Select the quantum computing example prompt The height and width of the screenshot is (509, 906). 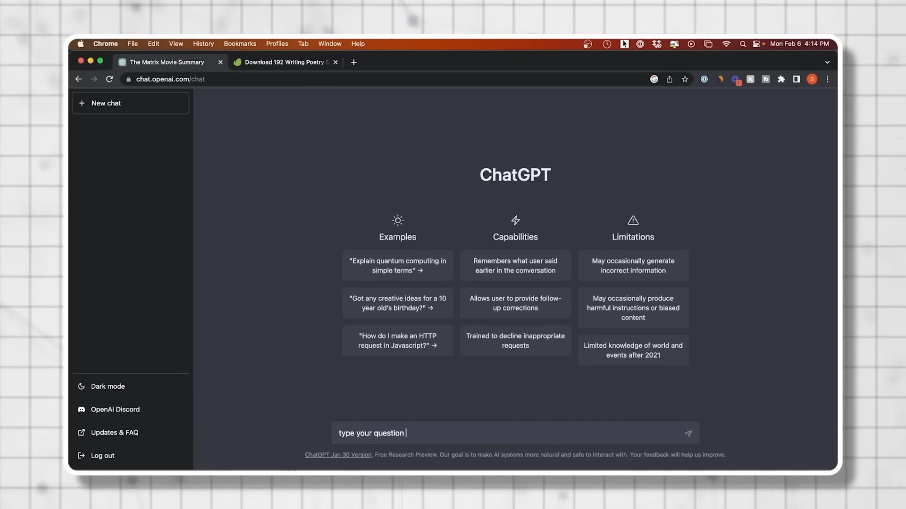397,266
